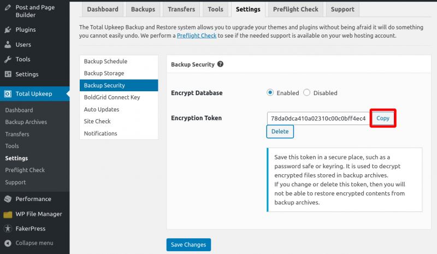This screenshot has height=254, width=437.
Task: Open Dashboard under Total Upkeep sidebar
Action: coord(19,110)
